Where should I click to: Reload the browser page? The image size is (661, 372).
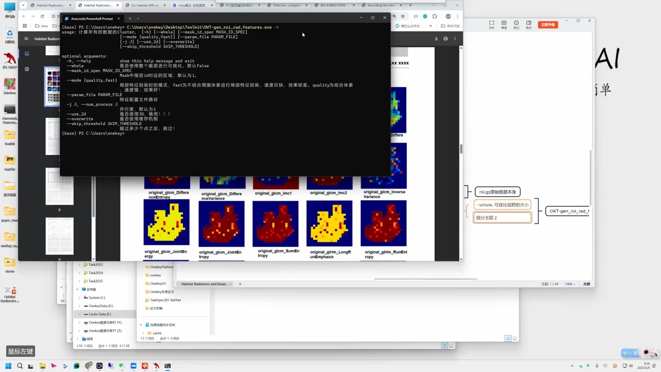point(42,16)
